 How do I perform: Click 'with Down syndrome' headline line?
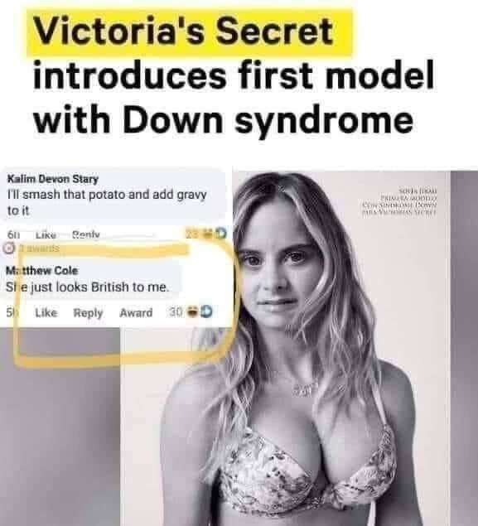coord(224,120)
